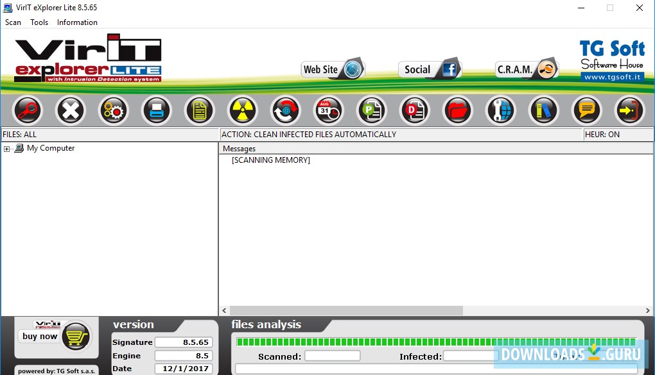Click the green P document icon

coord(371,110)
